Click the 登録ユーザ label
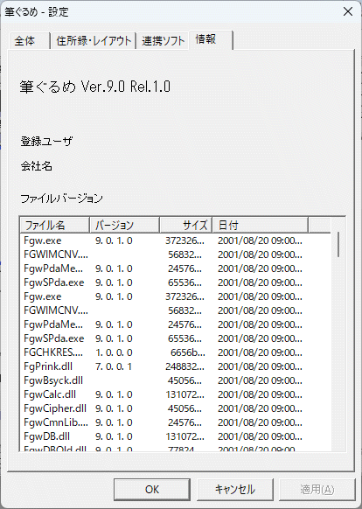Image resolution: width=362 pixels, height=509 pixels. [46, 141]
